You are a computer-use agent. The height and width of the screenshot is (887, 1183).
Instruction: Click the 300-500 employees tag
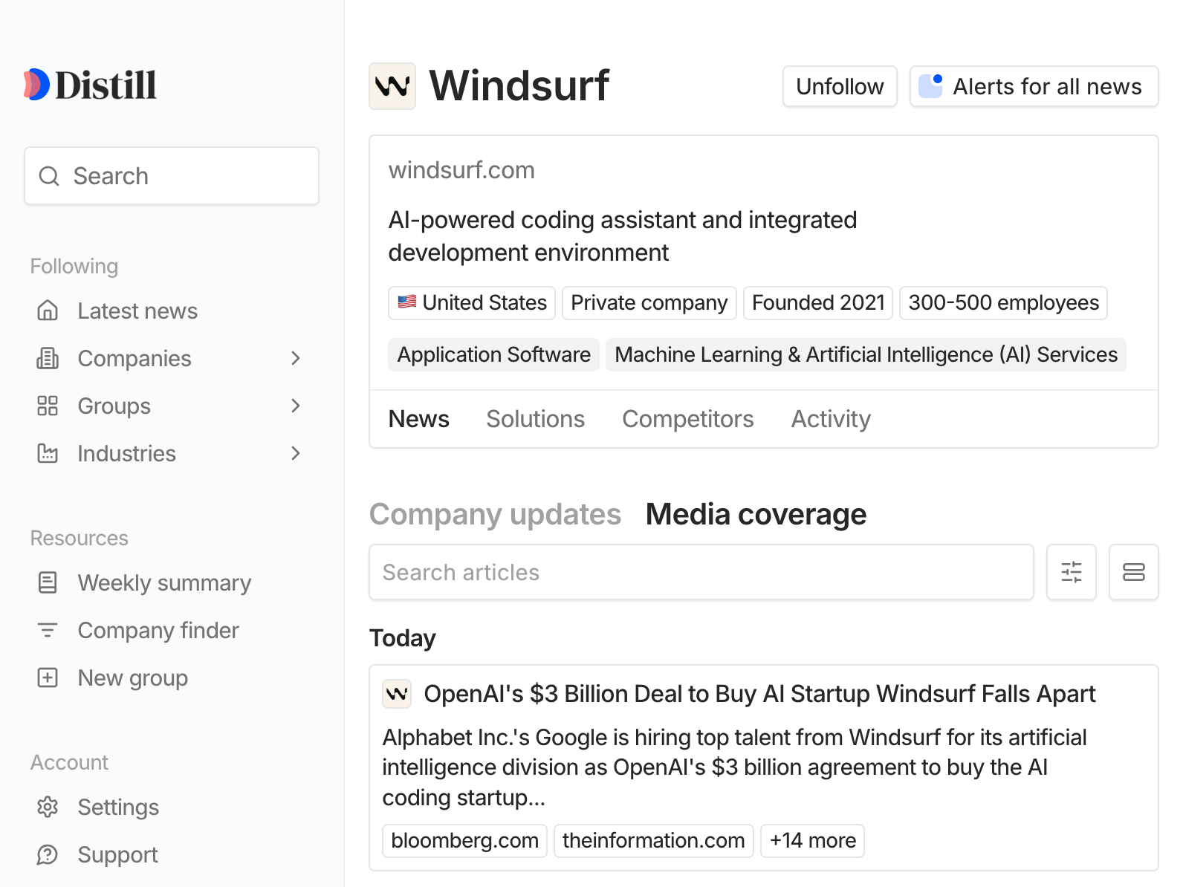point(1004,303)
